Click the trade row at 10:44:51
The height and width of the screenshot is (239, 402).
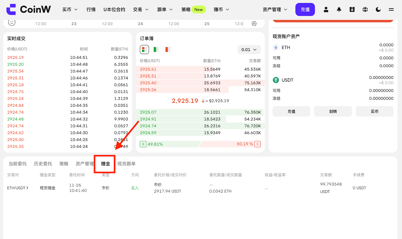(68, 58)
